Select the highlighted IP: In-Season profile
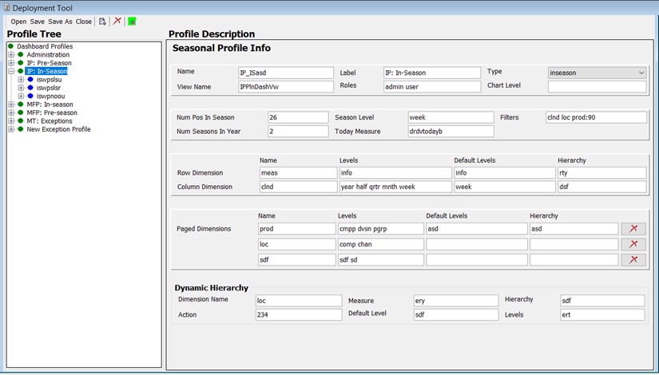This screenshot has width=659, height=375. coord(46,71)
